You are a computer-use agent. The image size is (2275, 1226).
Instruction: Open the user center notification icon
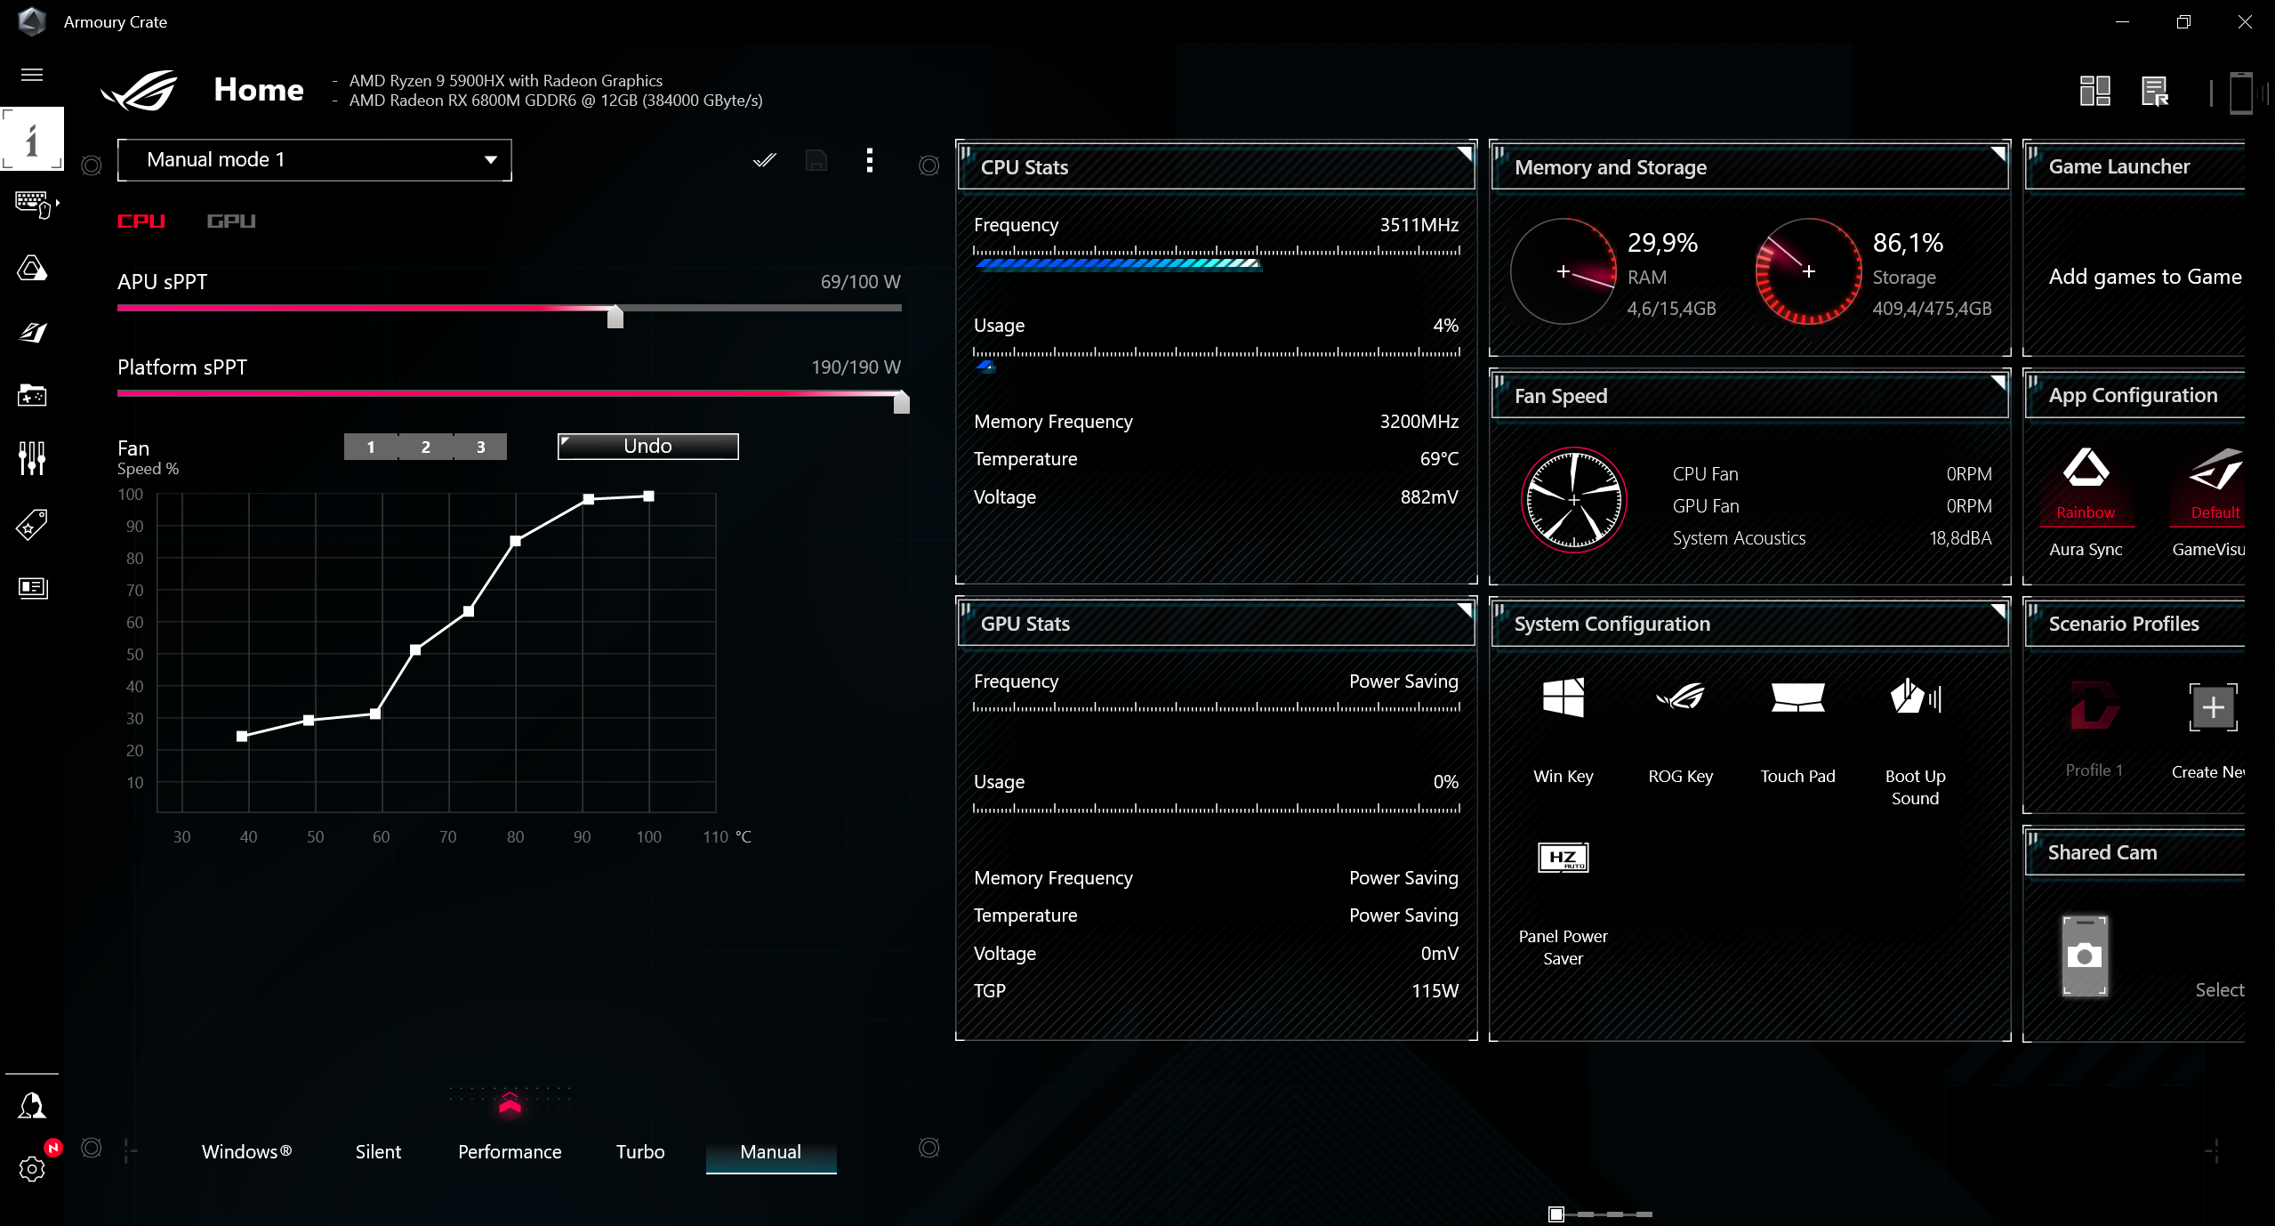coord(32,1106)
